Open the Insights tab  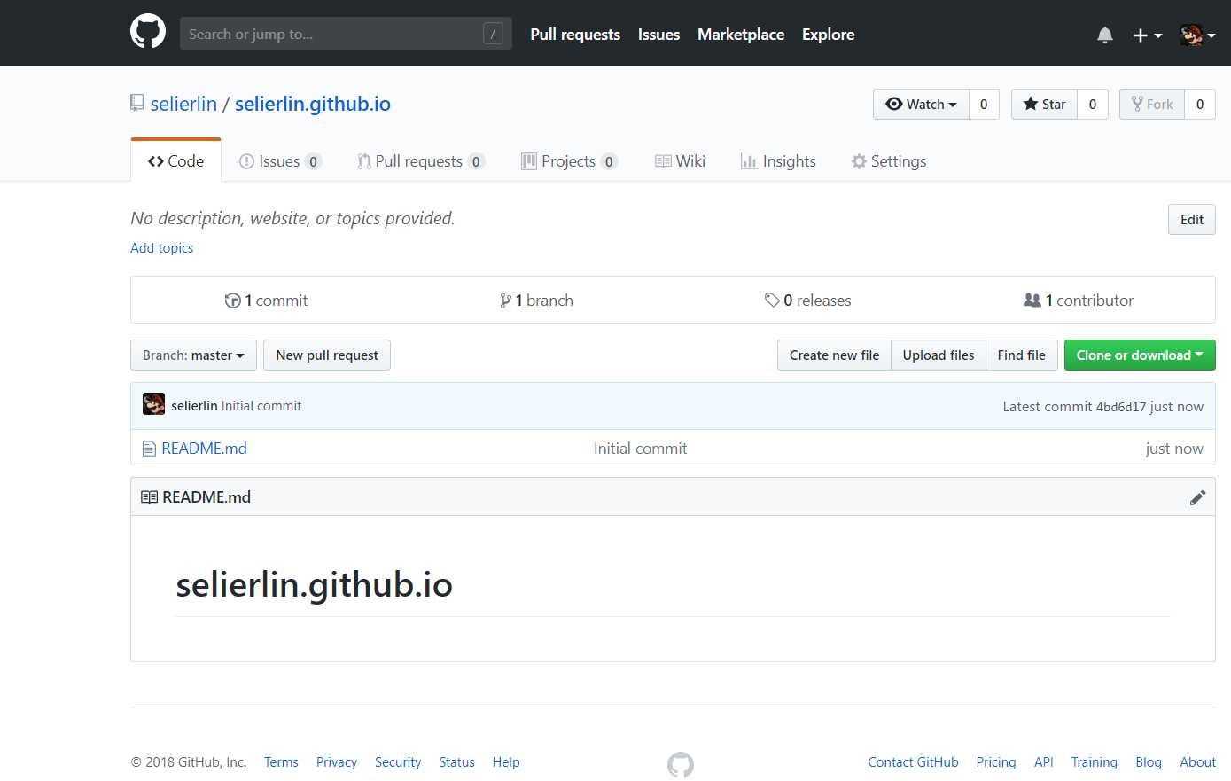pos(778,161)
